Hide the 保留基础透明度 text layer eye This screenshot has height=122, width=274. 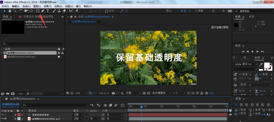(x=2, y=115)
